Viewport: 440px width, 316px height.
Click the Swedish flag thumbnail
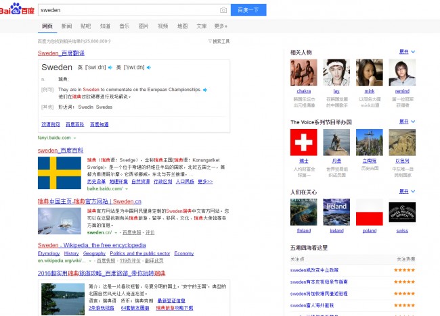click(60, 173)
